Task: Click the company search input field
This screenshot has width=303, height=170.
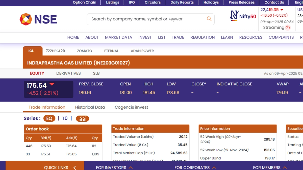Action: [146, 19]
